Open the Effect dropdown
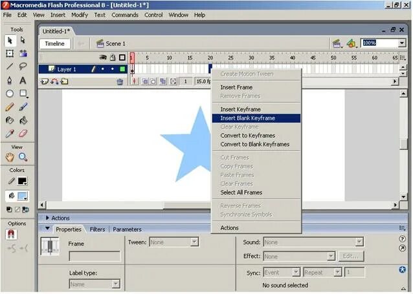 (331, 256)
